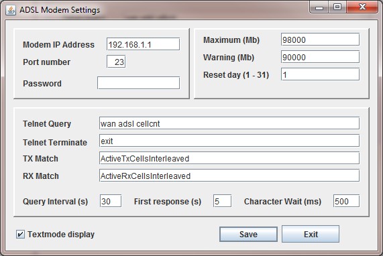Maximize the ADSL Modem Settings window
Image resolution: width=383 pixels, height=256 pixels.
point(337,7)
